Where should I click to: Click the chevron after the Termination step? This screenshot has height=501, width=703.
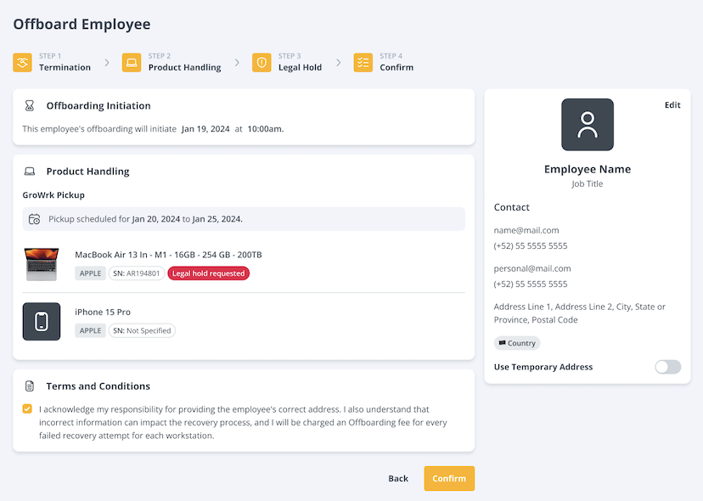tap(107, 63)
